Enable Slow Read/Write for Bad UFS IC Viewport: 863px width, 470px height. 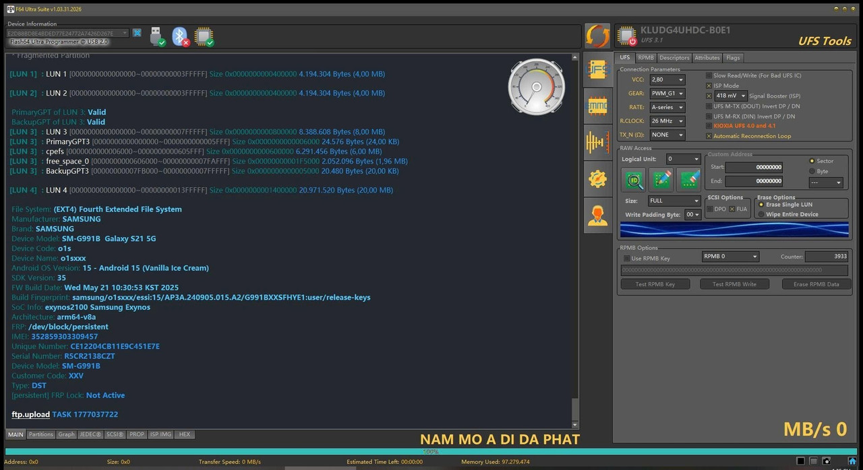[709, 75]
